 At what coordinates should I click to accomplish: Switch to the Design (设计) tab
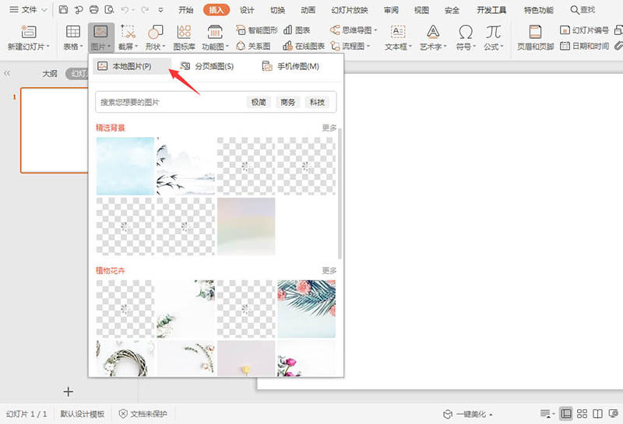point(247,10)
